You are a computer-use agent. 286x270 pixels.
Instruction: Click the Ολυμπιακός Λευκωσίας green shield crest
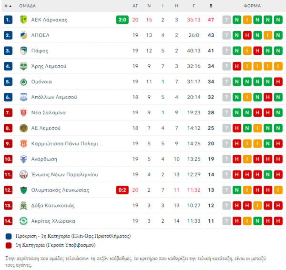click(23, 190)
